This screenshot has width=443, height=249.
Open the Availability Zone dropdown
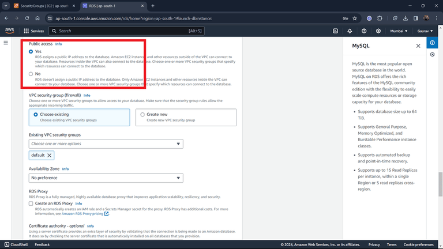coord(106,178)
